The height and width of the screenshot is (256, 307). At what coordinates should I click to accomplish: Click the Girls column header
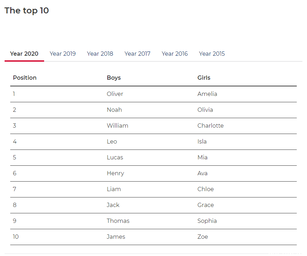204,78
